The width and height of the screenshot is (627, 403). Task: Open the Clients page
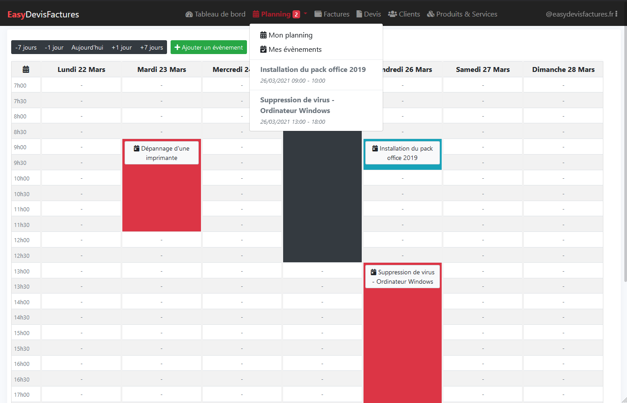point(404,14)
